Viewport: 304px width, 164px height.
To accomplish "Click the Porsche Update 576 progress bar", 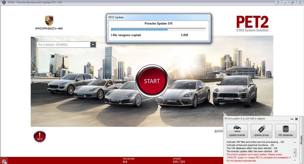I will (x=158, y=29).
